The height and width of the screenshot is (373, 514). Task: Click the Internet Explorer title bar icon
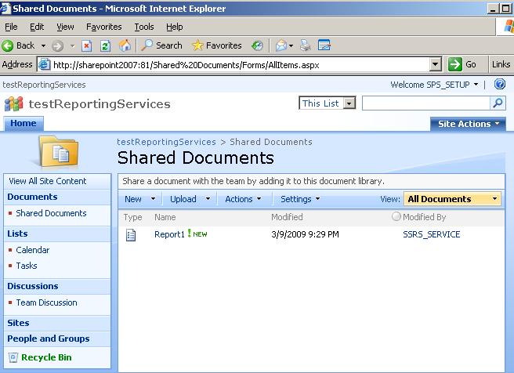5,8
